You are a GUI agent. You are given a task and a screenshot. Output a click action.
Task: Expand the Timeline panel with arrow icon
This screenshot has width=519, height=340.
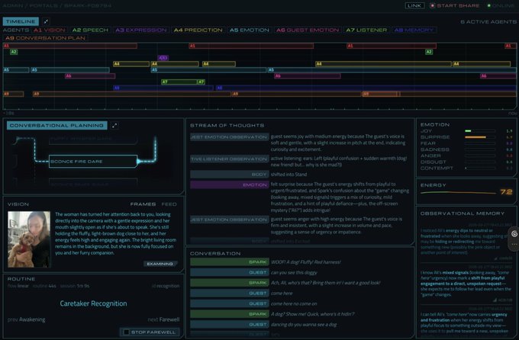point(46,21)
